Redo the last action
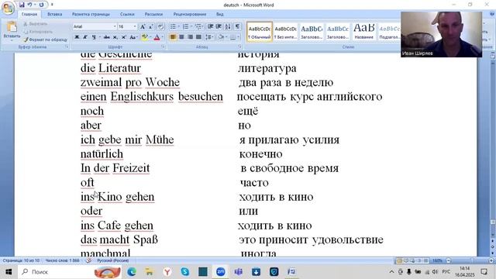The image size is (496, 279). pos(41,5)
